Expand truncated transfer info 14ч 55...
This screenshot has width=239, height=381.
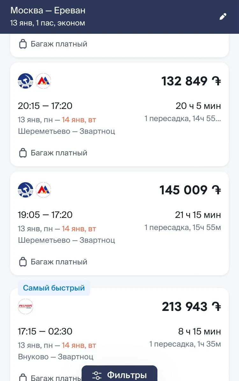point(183,119)
